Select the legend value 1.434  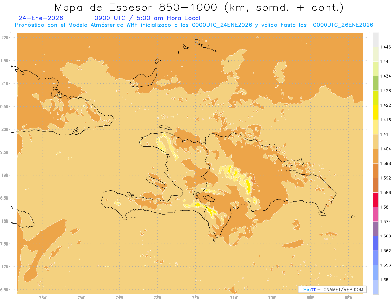click(x=385, y=76)
